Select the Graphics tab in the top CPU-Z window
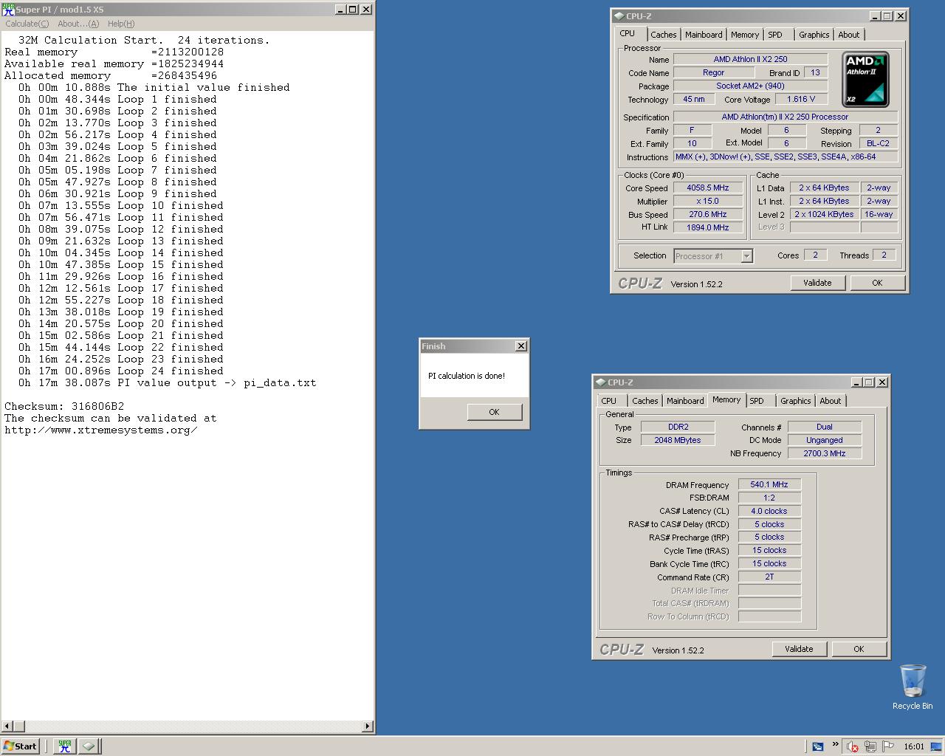Image resolution: width=945 pixels, height=756 pixels. coord(814,35)
